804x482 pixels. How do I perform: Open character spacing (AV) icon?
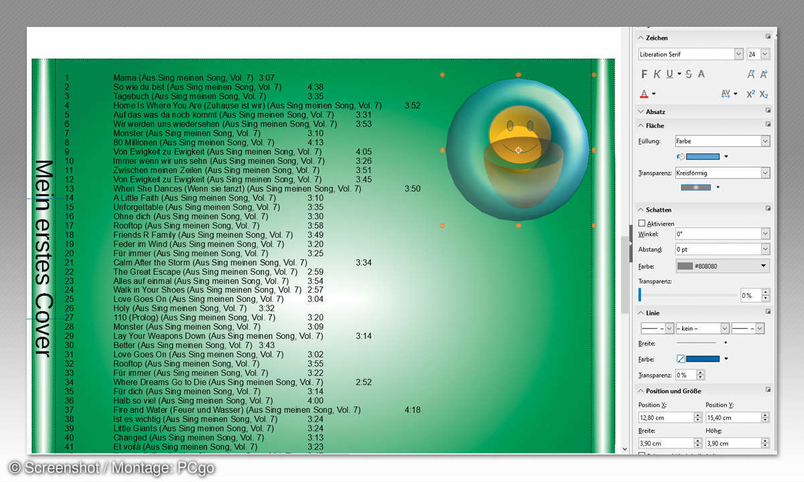[726, 94]
